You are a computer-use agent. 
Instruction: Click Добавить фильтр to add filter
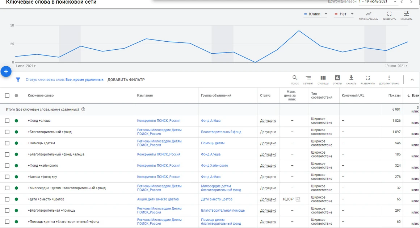126,80
